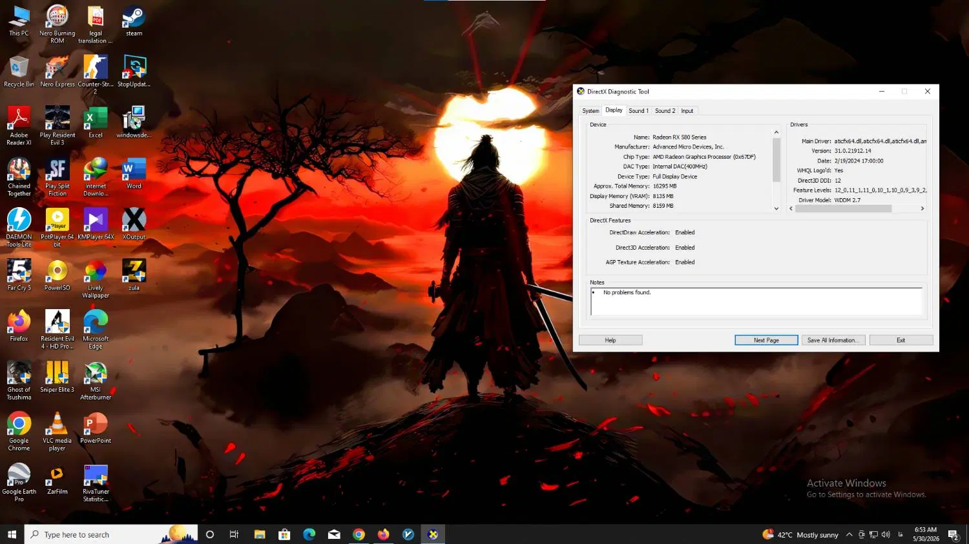Select the Play Resident Evil 3 shortcut
The height and width of the screenshot is (544, 969).
point(57,126)
